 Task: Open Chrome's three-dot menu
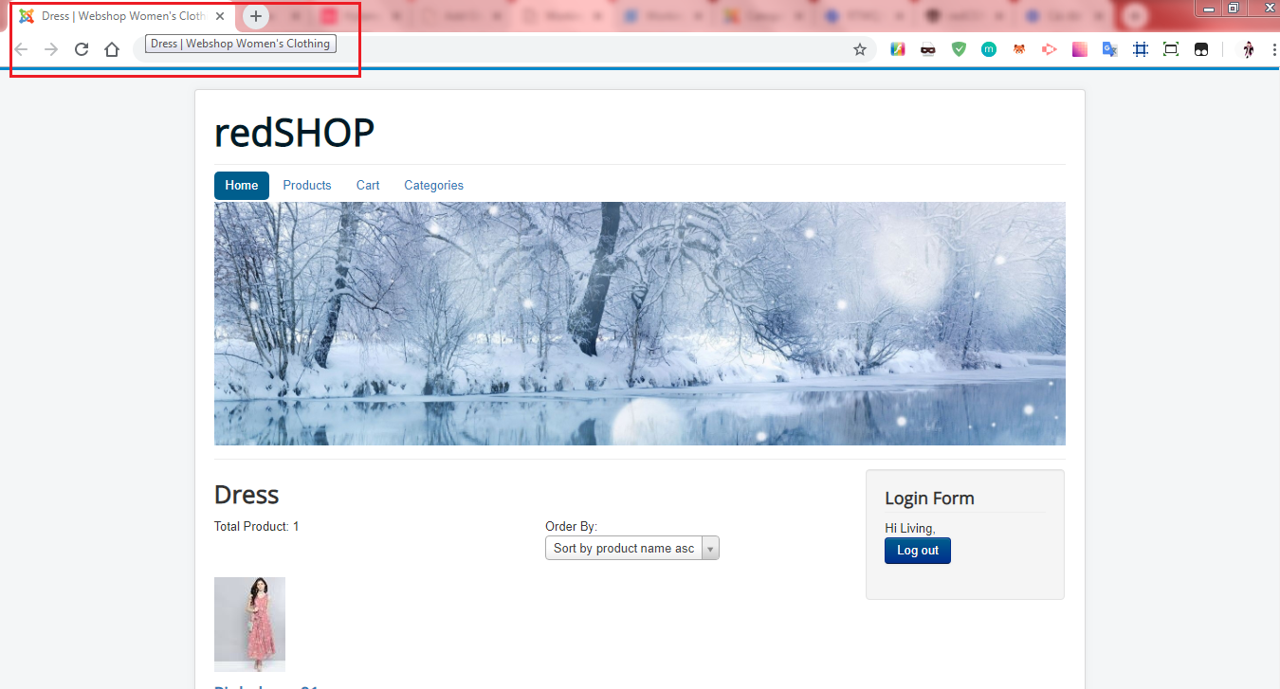click(1273, 49)
